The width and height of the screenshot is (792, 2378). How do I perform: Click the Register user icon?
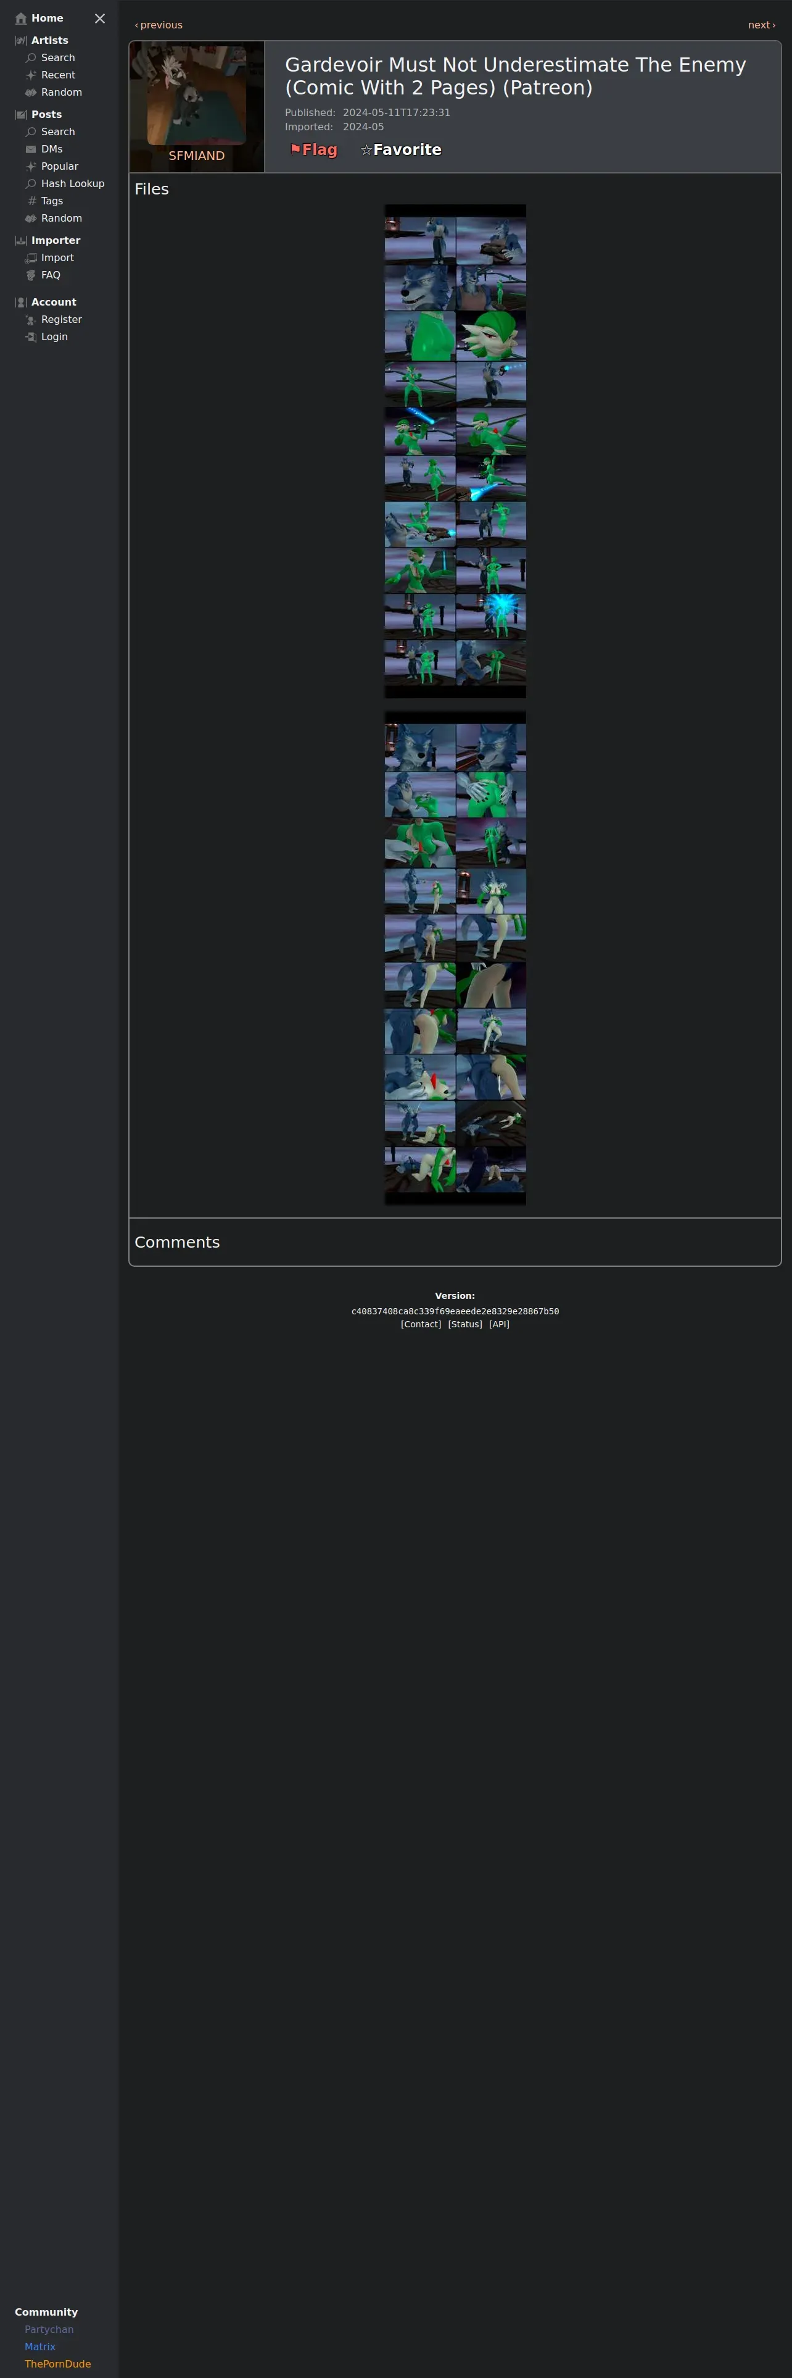[31, 320]
